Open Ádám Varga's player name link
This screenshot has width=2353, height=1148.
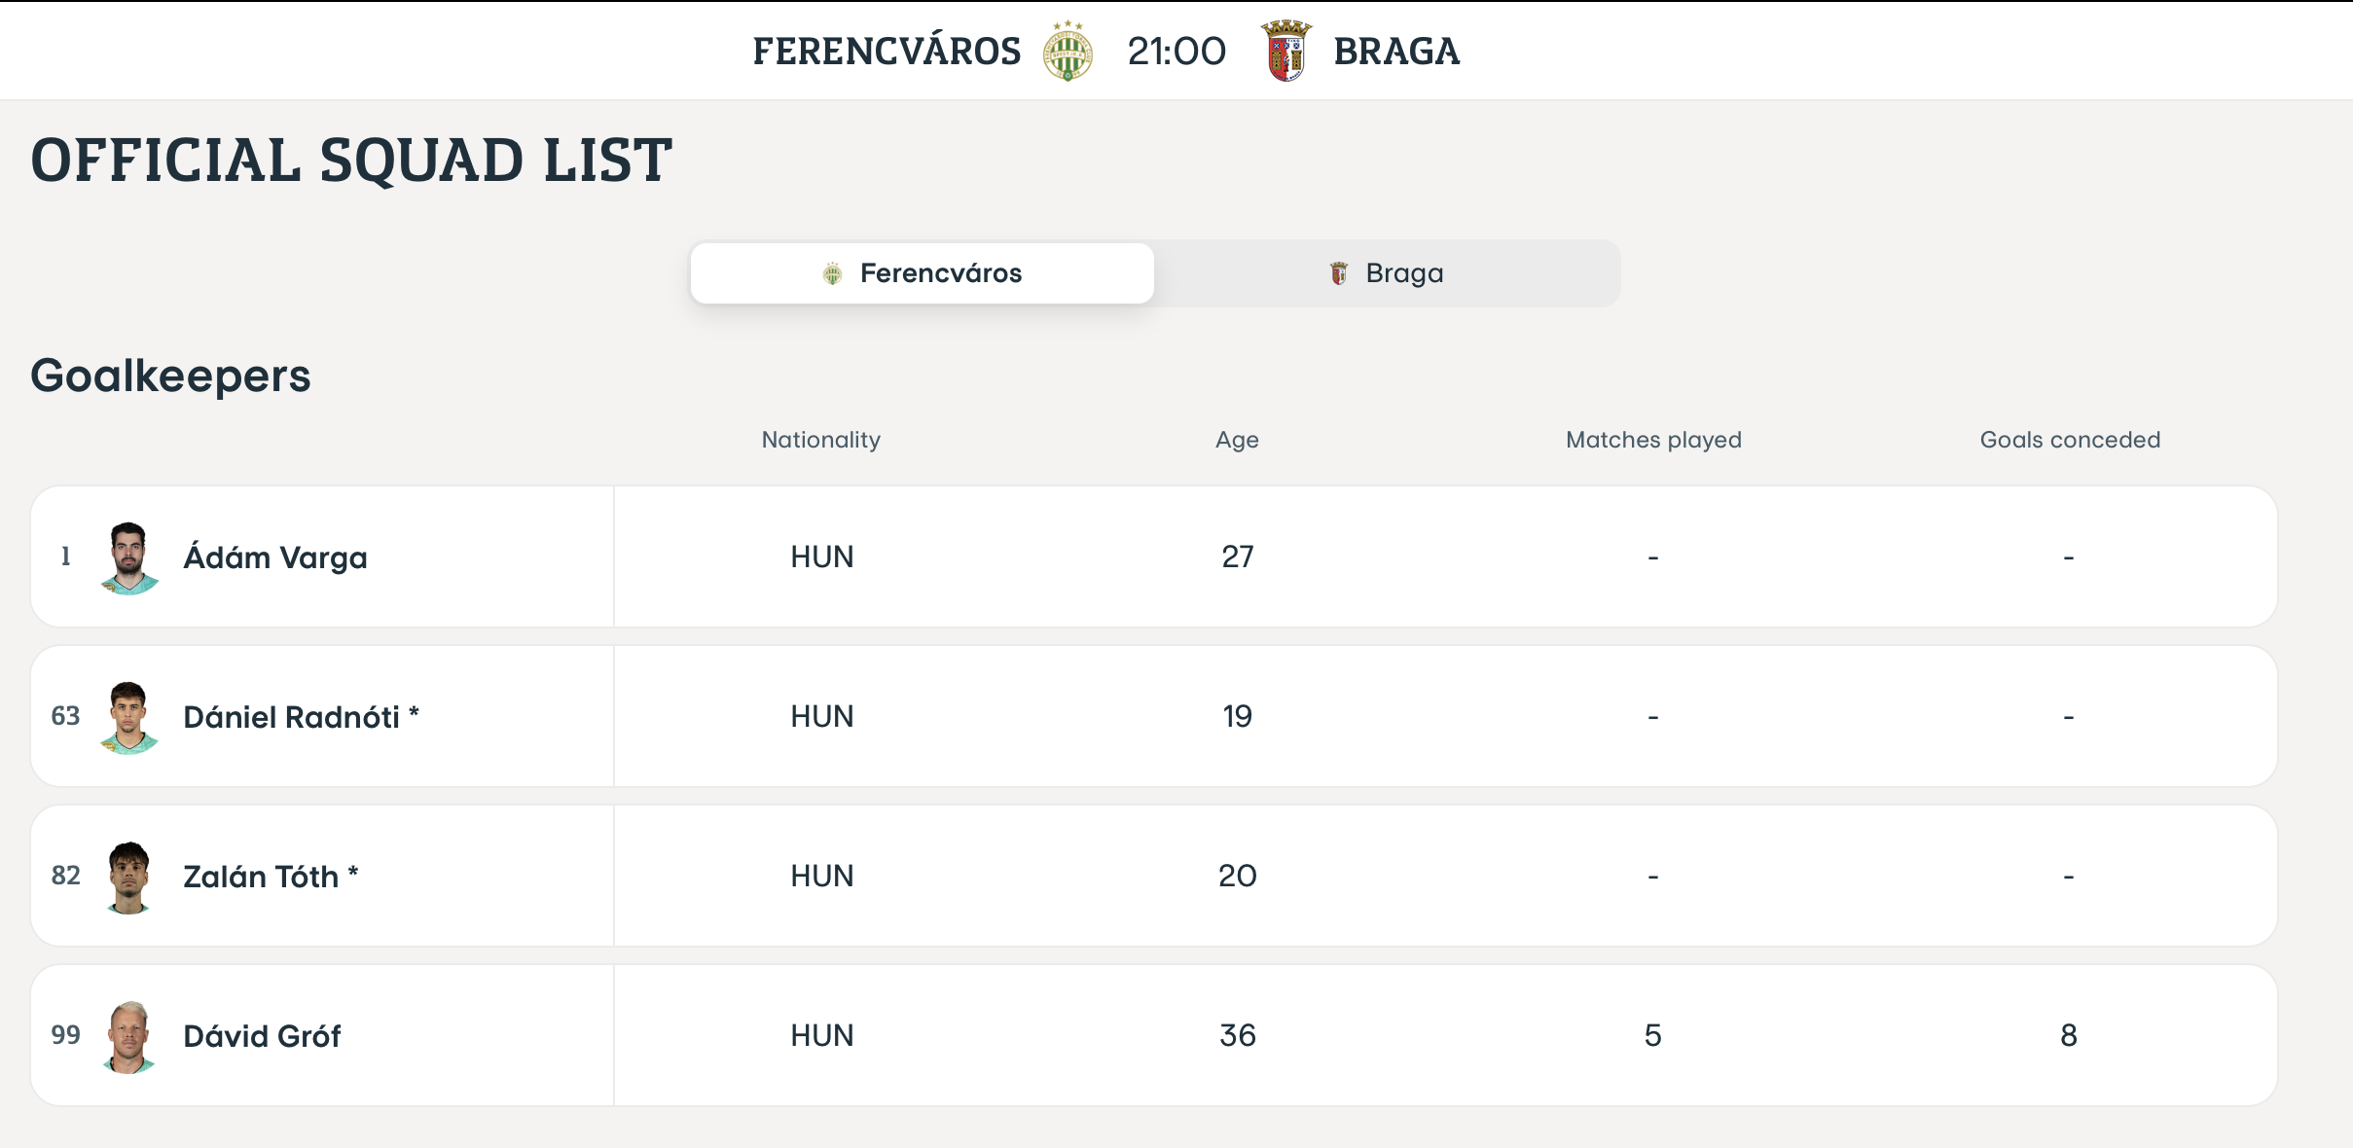tap(275, 557)
